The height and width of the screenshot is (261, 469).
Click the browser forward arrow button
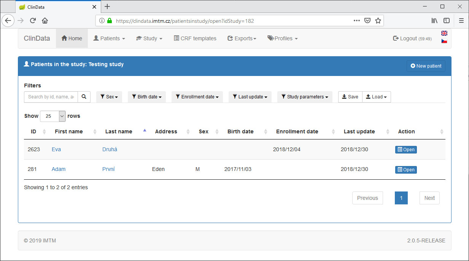(x=21, y=21)
